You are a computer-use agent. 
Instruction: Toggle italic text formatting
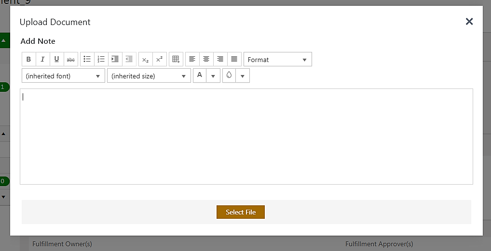click(42, 59)
